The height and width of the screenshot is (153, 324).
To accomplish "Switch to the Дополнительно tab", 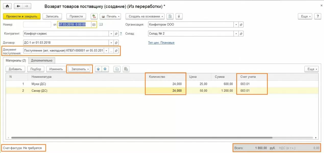I will [x=42, y=60].
